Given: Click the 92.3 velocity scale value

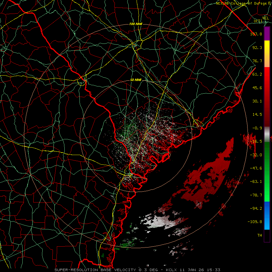Looking at the screenshot, I should point(257,47).
